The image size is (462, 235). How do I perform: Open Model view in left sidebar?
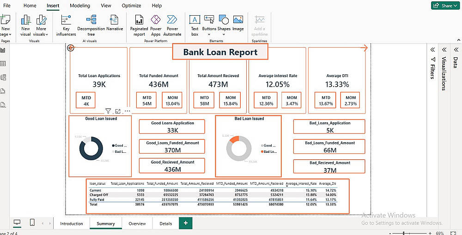tap(3, 78)
